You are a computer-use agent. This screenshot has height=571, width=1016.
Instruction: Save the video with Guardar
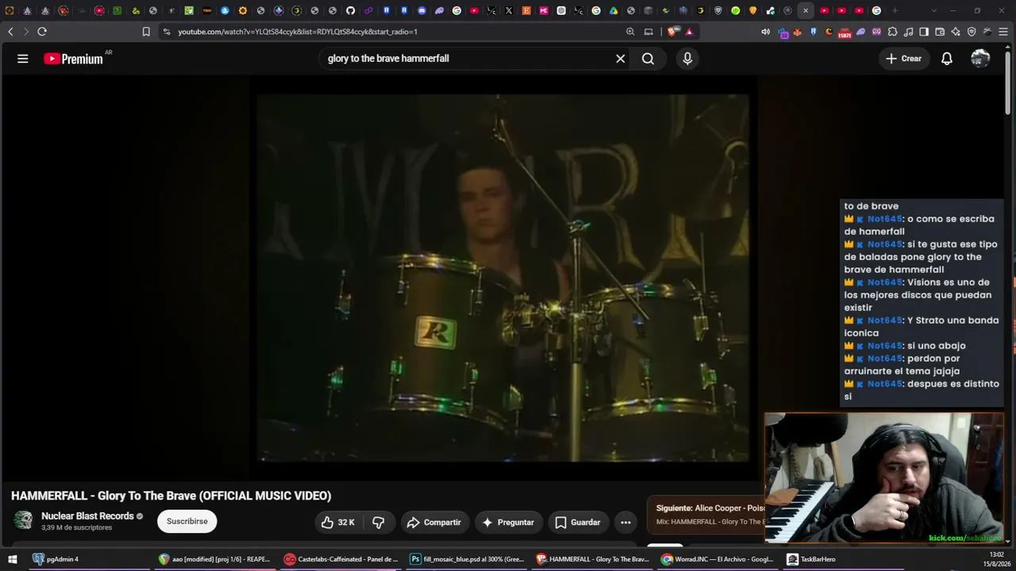click(577, 523)
